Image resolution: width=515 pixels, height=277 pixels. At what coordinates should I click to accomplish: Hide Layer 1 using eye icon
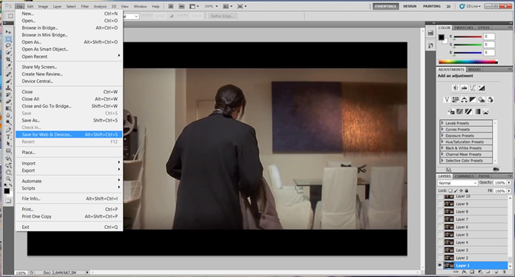click(x=440, y=266)
